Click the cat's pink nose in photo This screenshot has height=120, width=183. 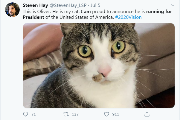tap(105, 71)
